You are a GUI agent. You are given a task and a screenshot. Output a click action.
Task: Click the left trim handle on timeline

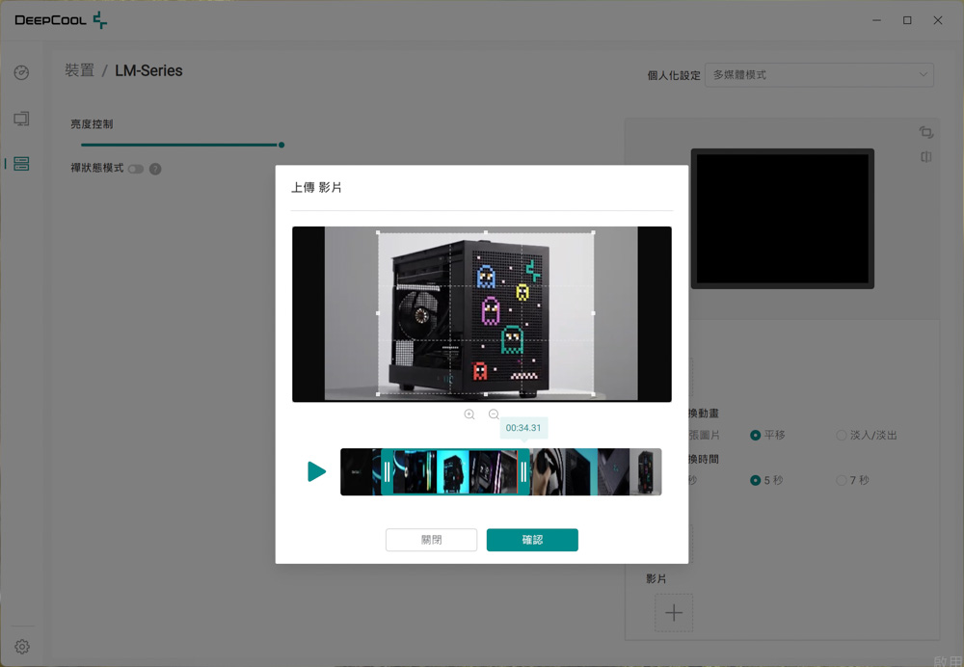[387, 471]
